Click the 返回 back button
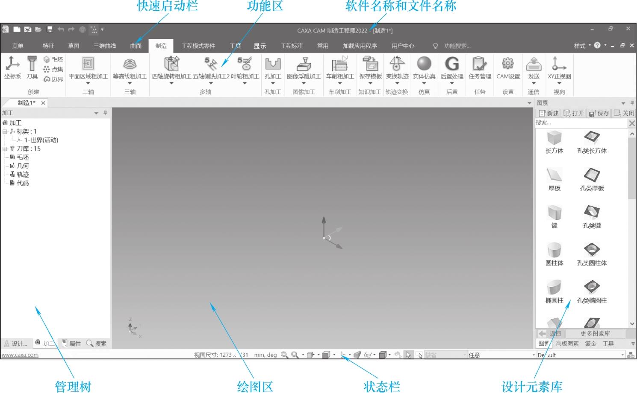The height and width of the screenshot is (393, 637). [x=551, y=333]
